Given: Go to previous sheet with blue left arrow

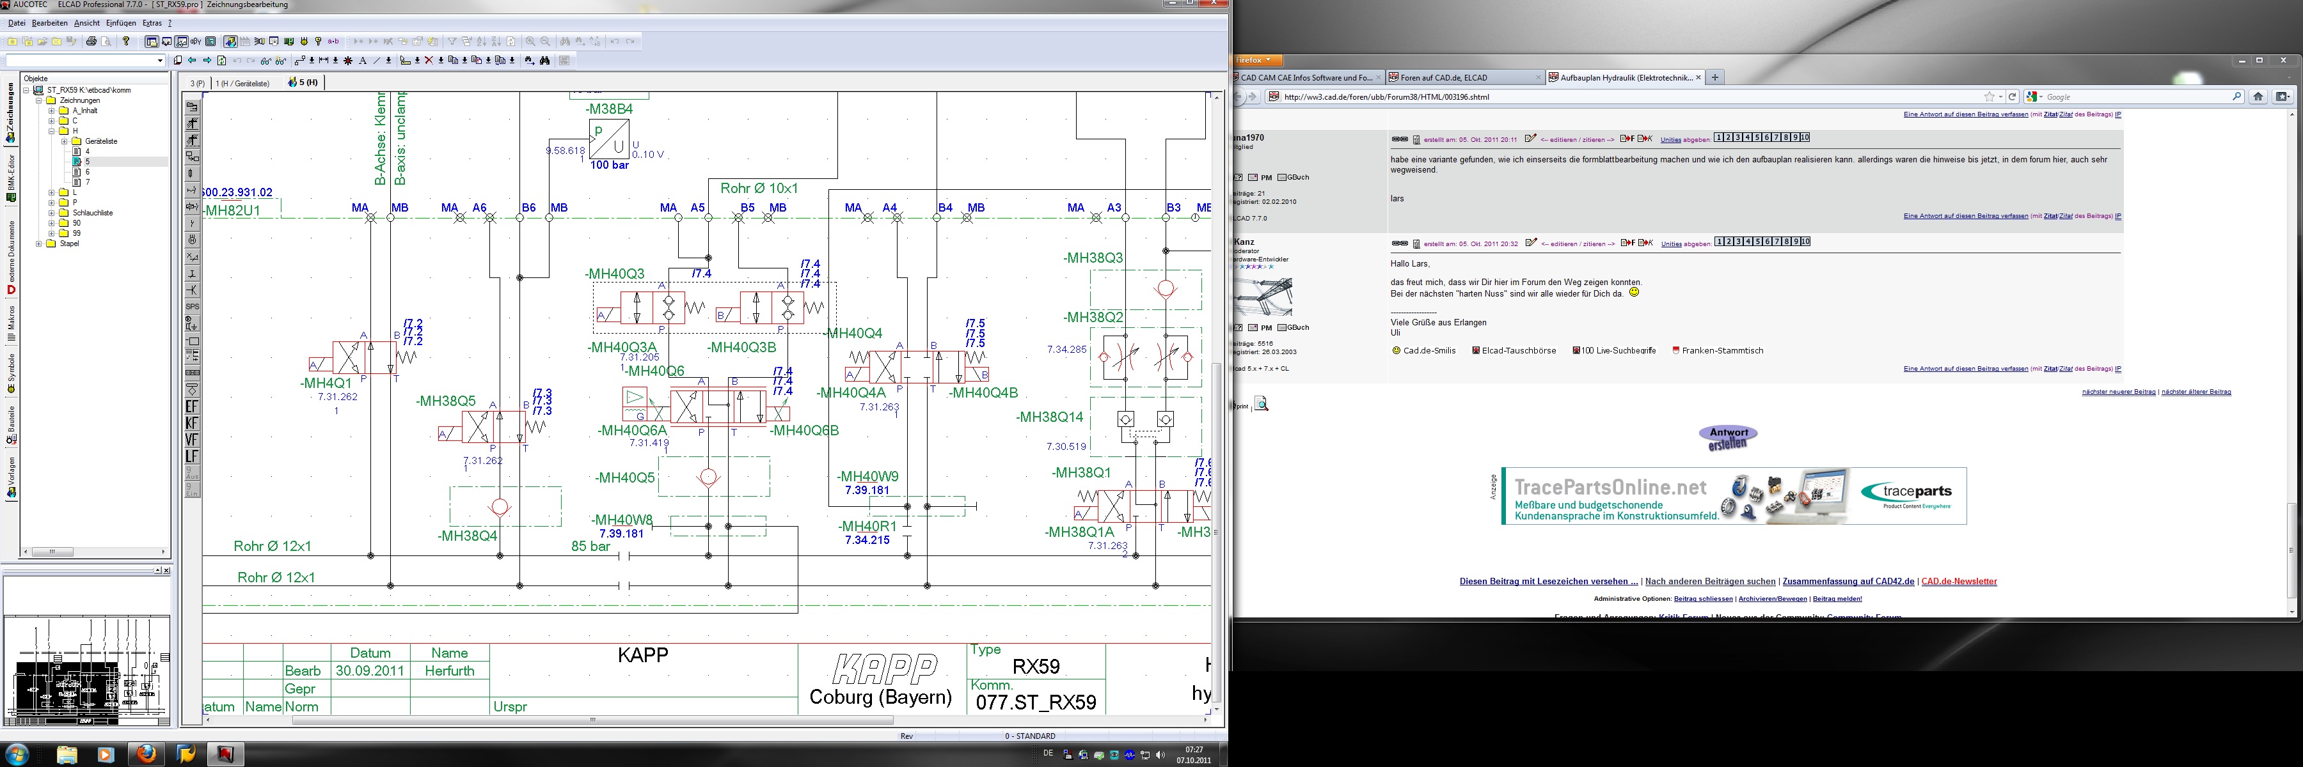Looking at the screenshot, I should pos(192,61).
